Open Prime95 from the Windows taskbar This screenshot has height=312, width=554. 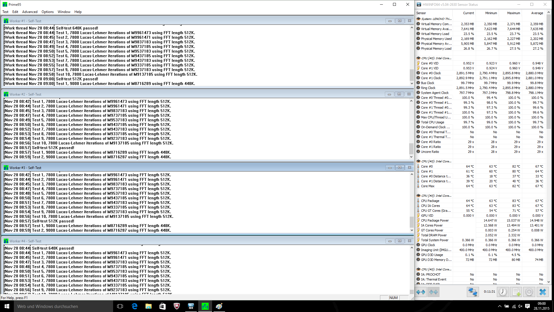[205, 306]
